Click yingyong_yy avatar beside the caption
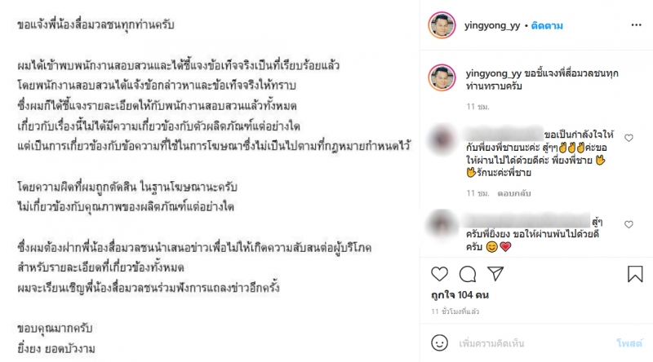The image size is (653, 362). coord(442,77)
